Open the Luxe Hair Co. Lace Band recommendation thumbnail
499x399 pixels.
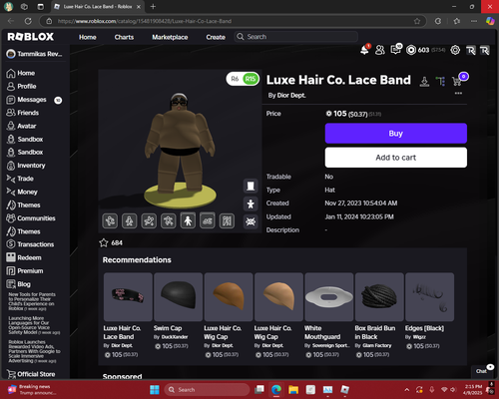[128, 297]
